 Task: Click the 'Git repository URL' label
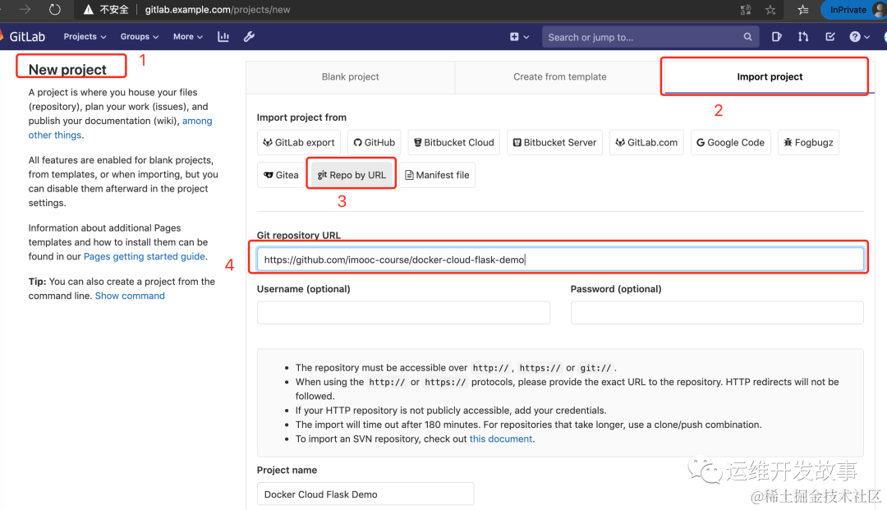click(299, 235)
